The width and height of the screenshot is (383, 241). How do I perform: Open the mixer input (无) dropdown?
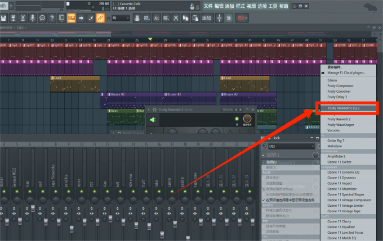[290, 145]
